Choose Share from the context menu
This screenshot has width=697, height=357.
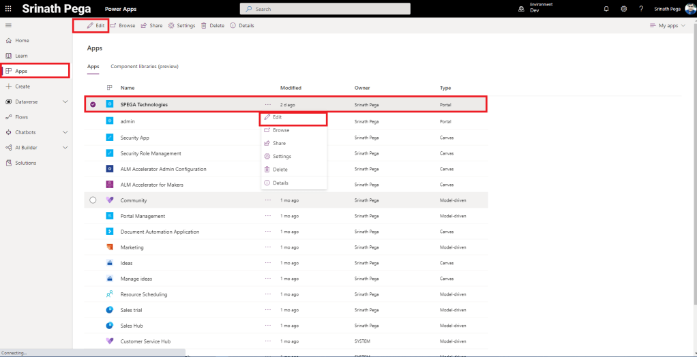point(279,143)
